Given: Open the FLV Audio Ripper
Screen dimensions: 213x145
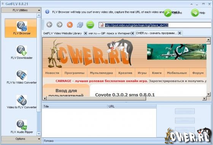Looking at the screenshot, I should (22, 126).
